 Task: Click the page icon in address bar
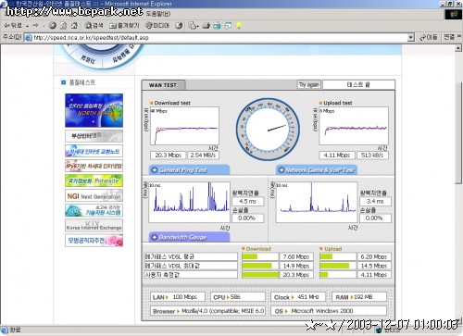click(x=28, y=38)
